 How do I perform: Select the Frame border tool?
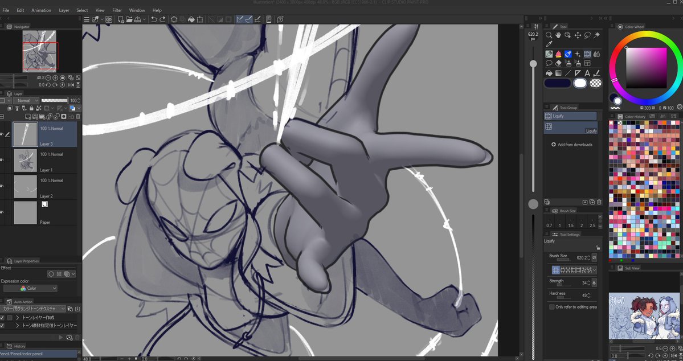[x=587, y=64]
